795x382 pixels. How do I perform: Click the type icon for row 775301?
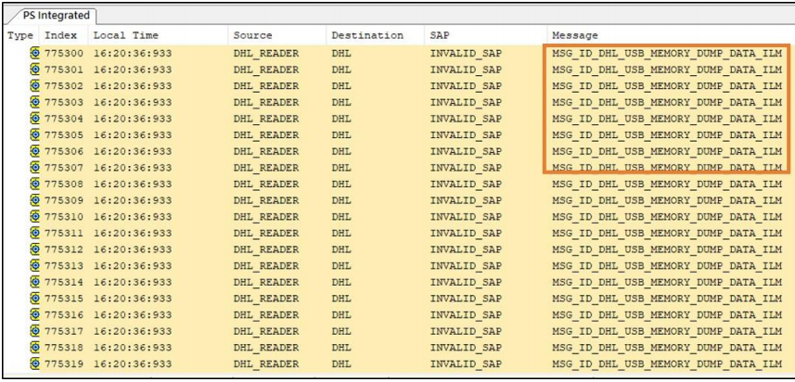(x=35, y=69)
